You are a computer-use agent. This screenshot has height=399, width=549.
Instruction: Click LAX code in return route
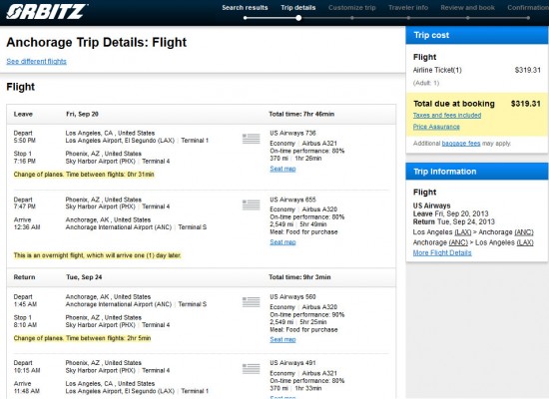point(525,242)
